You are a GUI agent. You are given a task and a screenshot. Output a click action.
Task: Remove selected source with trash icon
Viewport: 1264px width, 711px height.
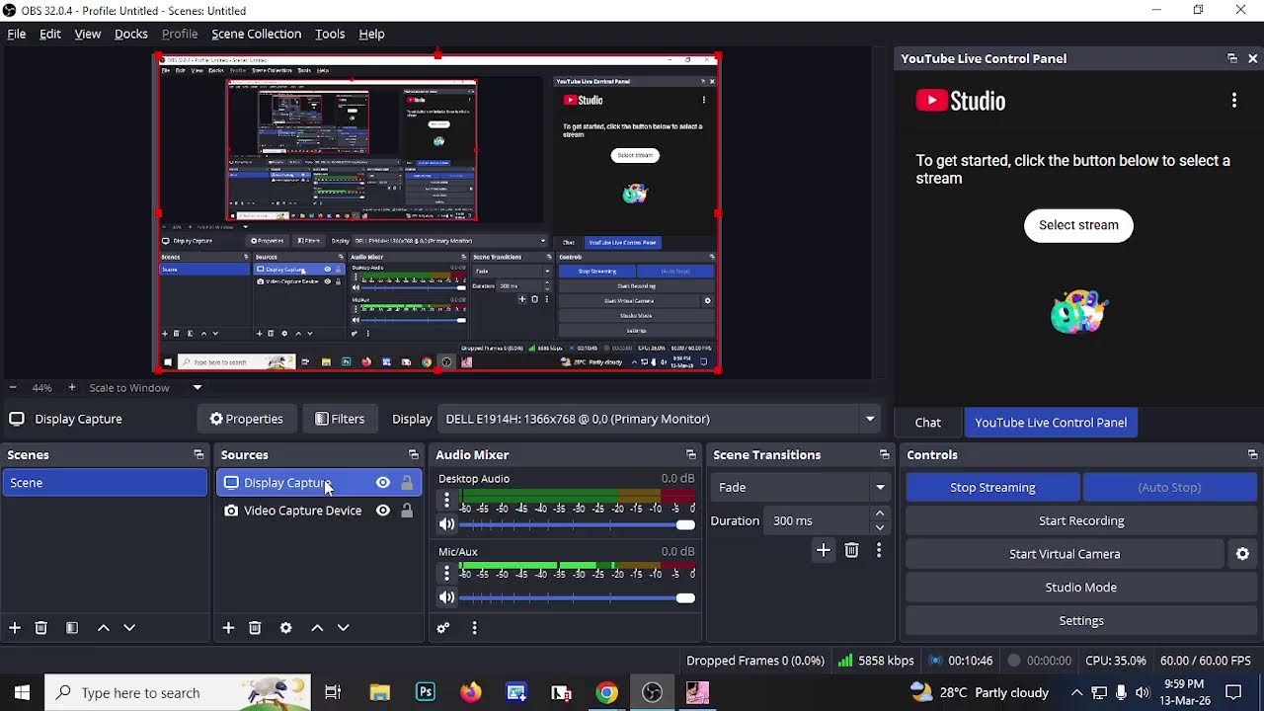click(255, 628)
